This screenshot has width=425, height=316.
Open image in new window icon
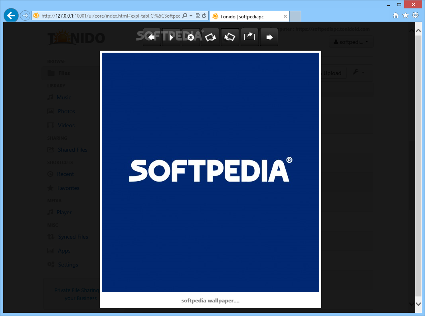[249, 37]
